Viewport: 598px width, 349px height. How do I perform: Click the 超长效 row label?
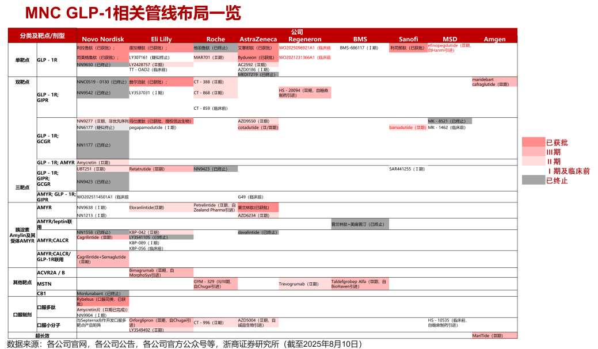tap(43, 336)
